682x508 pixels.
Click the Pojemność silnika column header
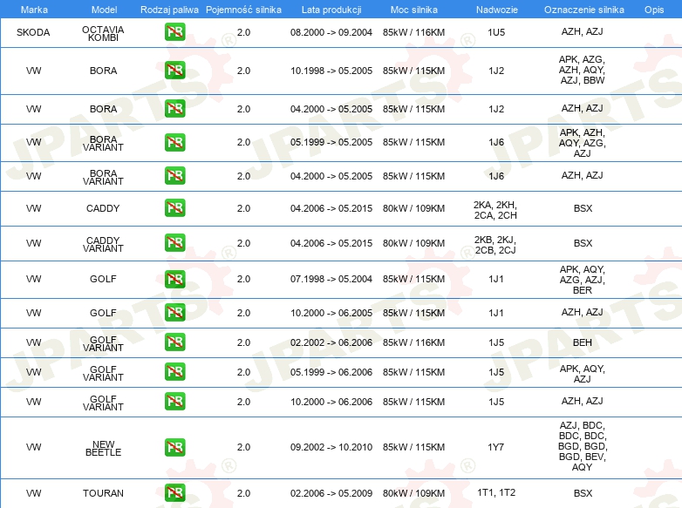[x=243, y=10]
